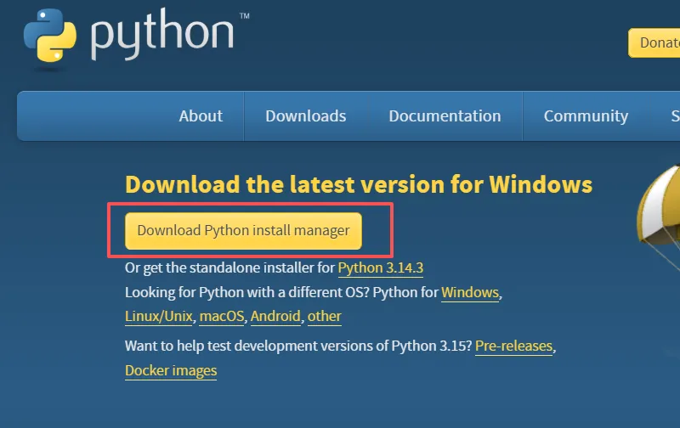Image resolution: width=680 pixels, height=428 pixels.
Task: Open the Pre-releases link
Action: click(514, 346)
